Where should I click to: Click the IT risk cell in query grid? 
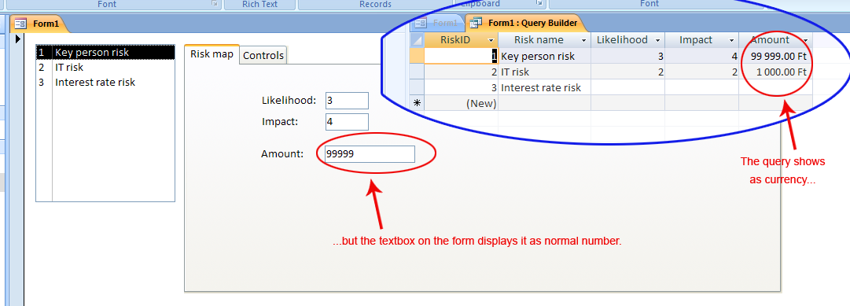point(544,72)
